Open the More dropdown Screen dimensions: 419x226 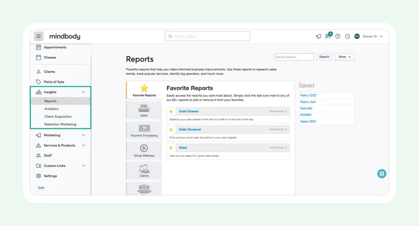344,57
